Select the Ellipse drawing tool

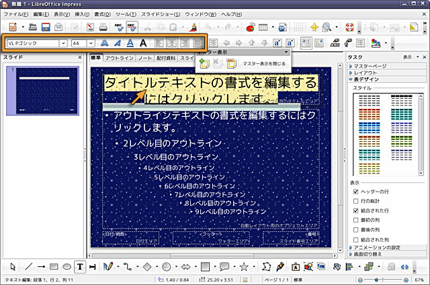click(67, 266)
